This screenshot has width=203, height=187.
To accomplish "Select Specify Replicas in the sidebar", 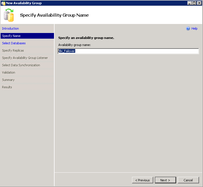I will [13, 50].
